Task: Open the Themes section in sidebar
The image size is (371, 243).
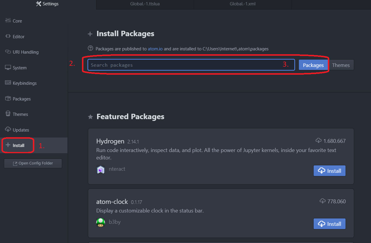Action: tap(34, 114)
